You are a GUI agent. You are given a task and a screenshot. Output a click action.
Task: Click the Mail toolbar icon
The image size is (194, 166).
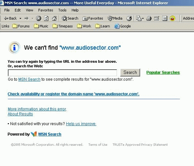tap(138, 18)
